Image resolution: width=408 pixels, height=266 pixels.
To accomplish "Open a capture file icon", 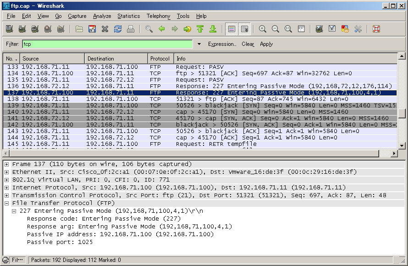I will point(79,29).
